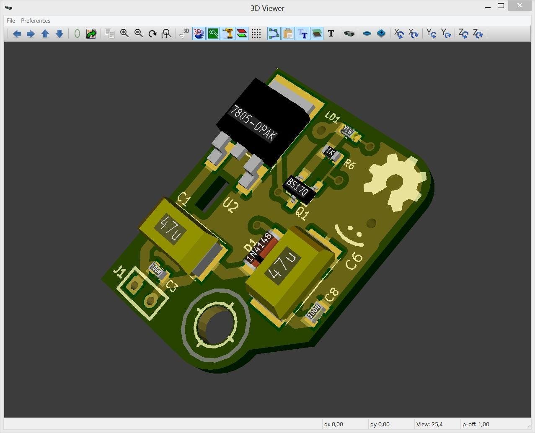This screenshot has height=433, width=535.
Task: Copy 3D image to clipboard
Action: [110, 34]
